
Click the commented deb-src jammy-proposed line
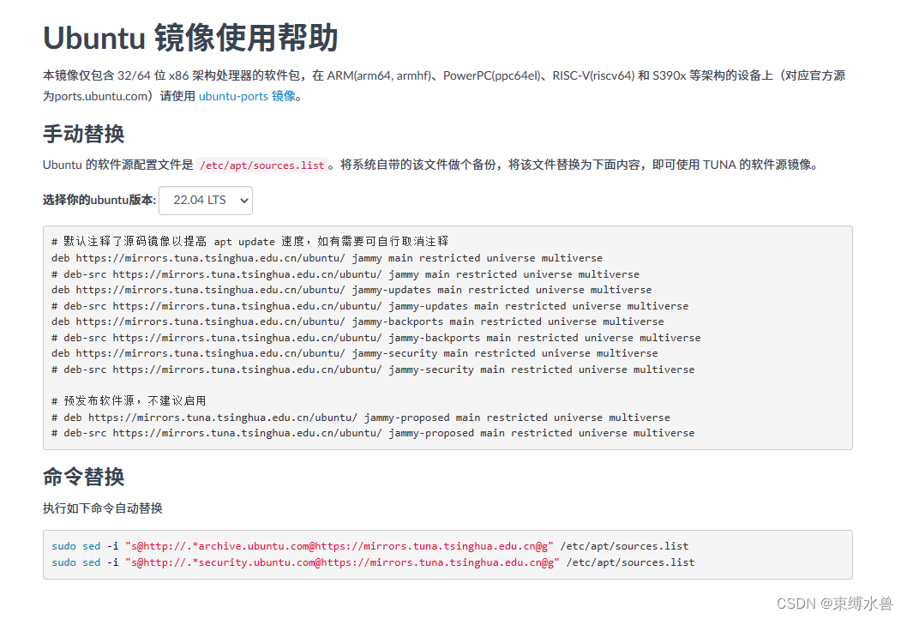coord(373,433)
